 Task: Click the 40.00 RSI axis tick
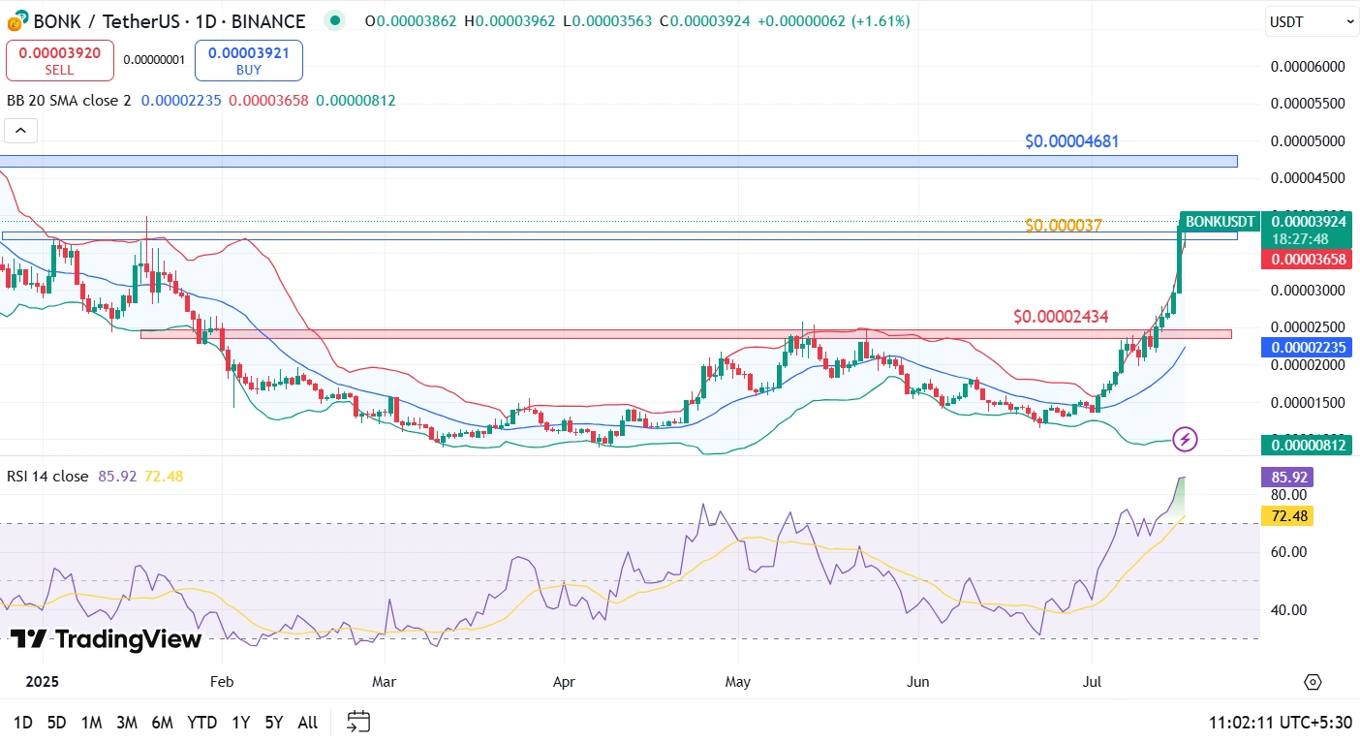[1288, 610]
